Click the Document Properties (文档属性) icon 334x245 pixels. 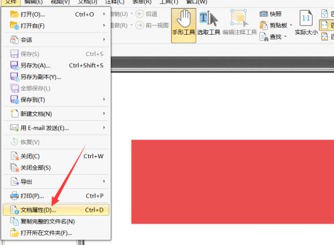15,210
